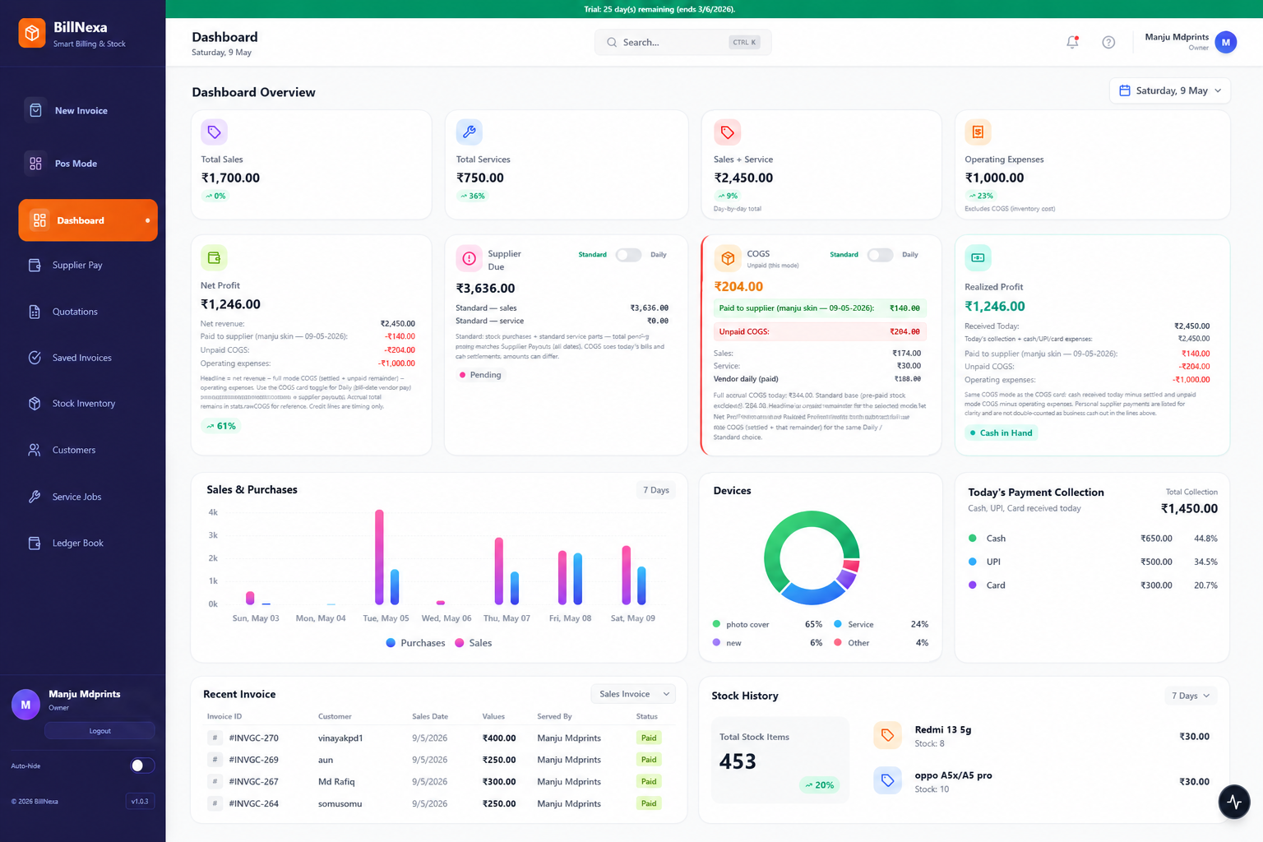Click the blue UPI color dot
This screenshot has width=1263, height=842.
click(973, 562)
